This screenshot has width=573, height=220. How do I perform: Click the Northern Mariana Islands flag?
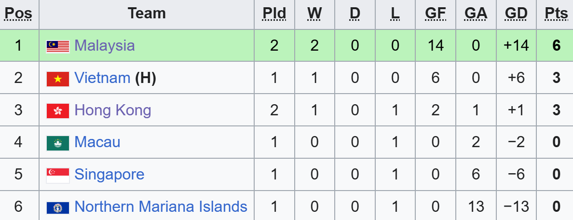point(58,207)
